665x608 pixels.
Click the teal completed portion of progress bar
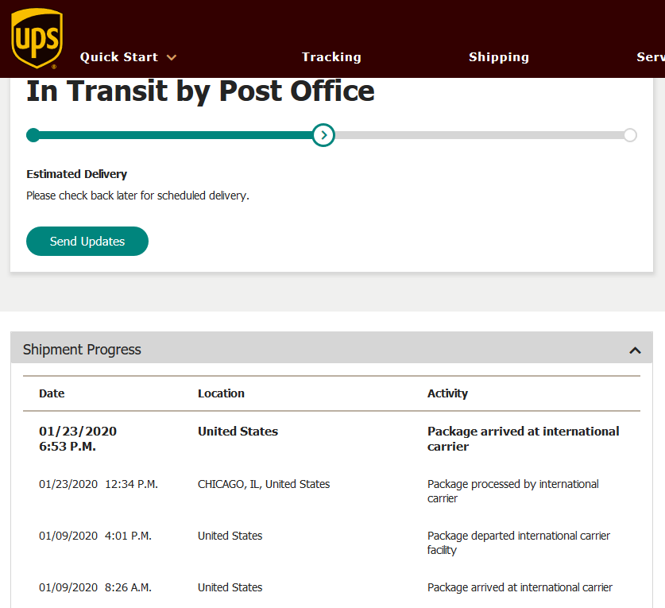point(175,135)
